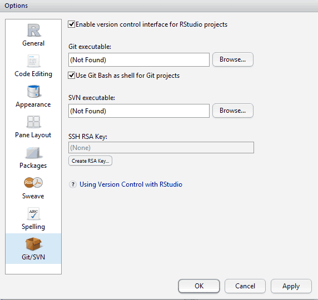This screenshot has width=318, height=300.
Task: Browse for the Git executable
Action: 233,59
